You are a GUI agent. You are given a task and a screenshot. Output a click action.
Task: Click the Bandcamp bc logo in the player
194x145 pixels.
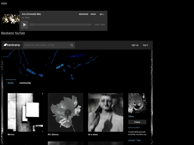coord(102,14)
